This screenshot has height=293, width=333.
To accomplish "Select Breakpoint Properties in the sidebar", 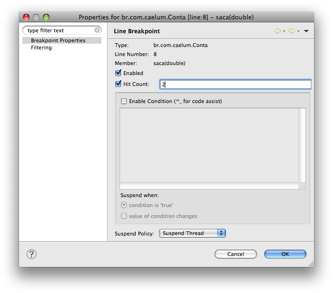I will [58, 40].
